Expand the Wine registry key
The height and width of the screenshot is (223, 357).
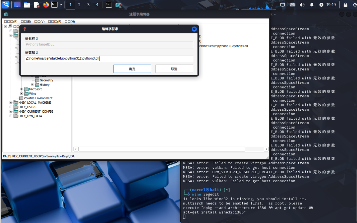pos(22,94)
